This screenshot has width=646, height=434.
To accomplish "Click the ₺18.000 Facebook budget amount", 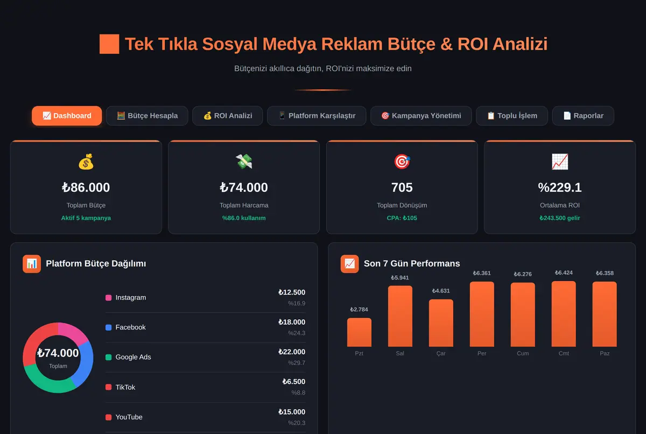I will click(x=292, y=322).
